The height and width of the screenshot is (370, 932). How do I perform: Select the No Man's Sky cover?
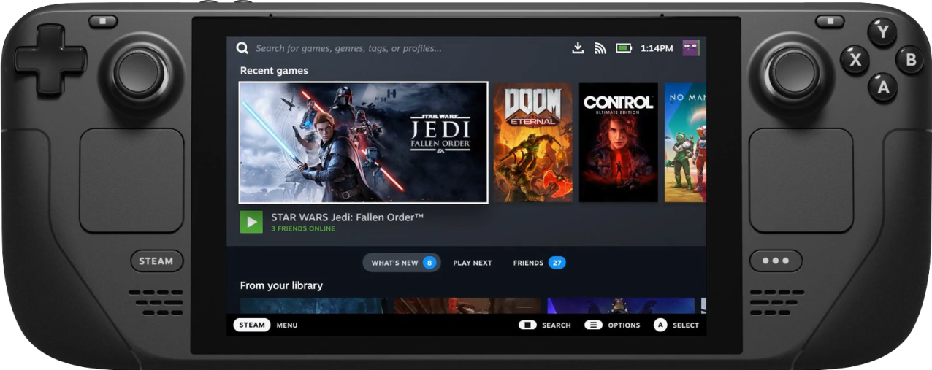(x=686, y=142)
